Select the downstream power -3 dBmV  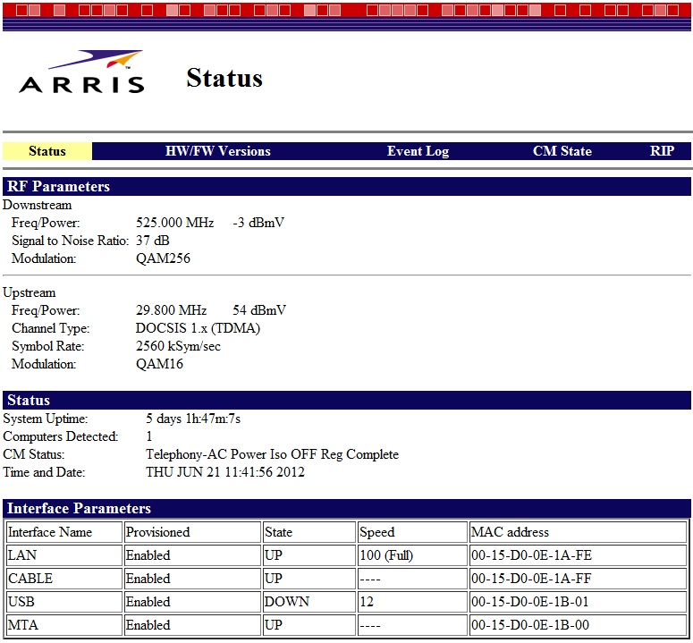click(x=258, y=223)
